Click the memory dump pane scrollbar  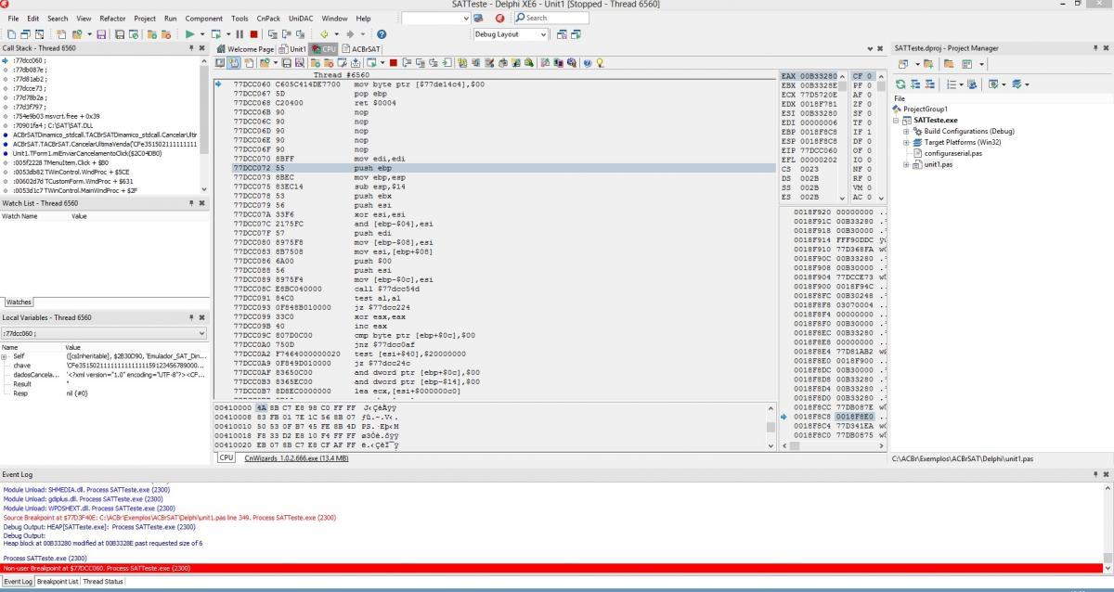coord(771,425)
